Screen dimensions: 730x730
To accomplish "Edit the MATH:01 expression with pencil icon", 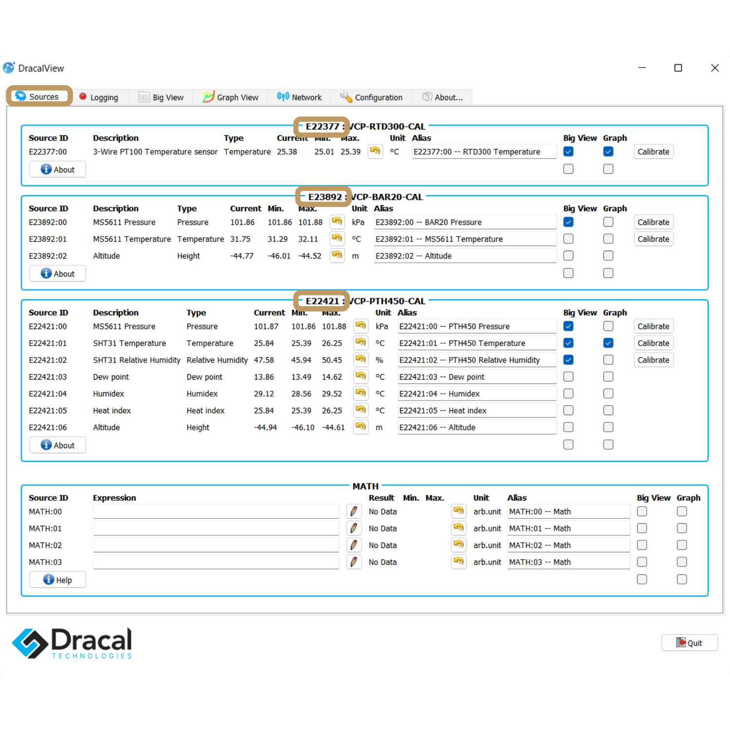I will [x=354, y=528].
